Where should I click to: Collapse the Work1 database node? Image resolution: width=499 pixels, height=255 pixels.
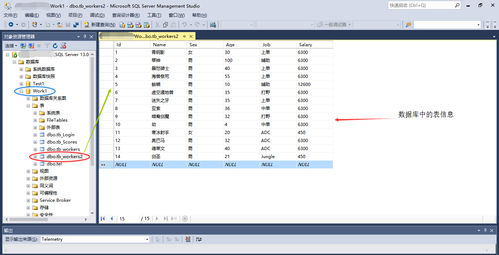coord(21,91)
